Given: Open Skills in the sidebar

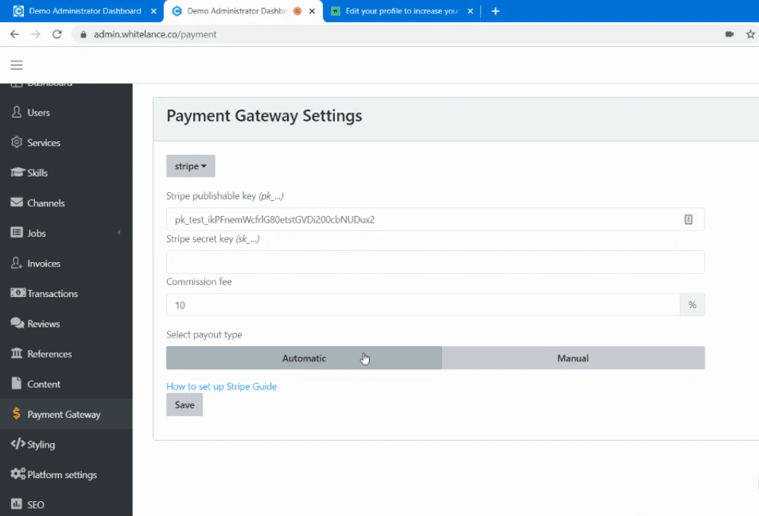Looking at the screenshot, I should click(66, 173).
